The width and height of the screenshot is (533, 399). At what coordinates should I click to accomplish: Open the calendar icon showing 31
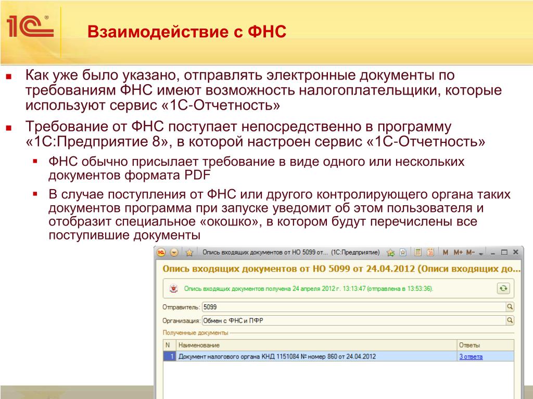click(x=430, y=252)
